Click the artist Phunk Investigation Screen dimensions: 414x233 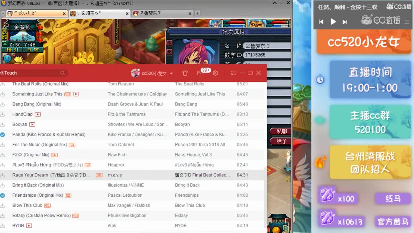[x=127, y=216]
